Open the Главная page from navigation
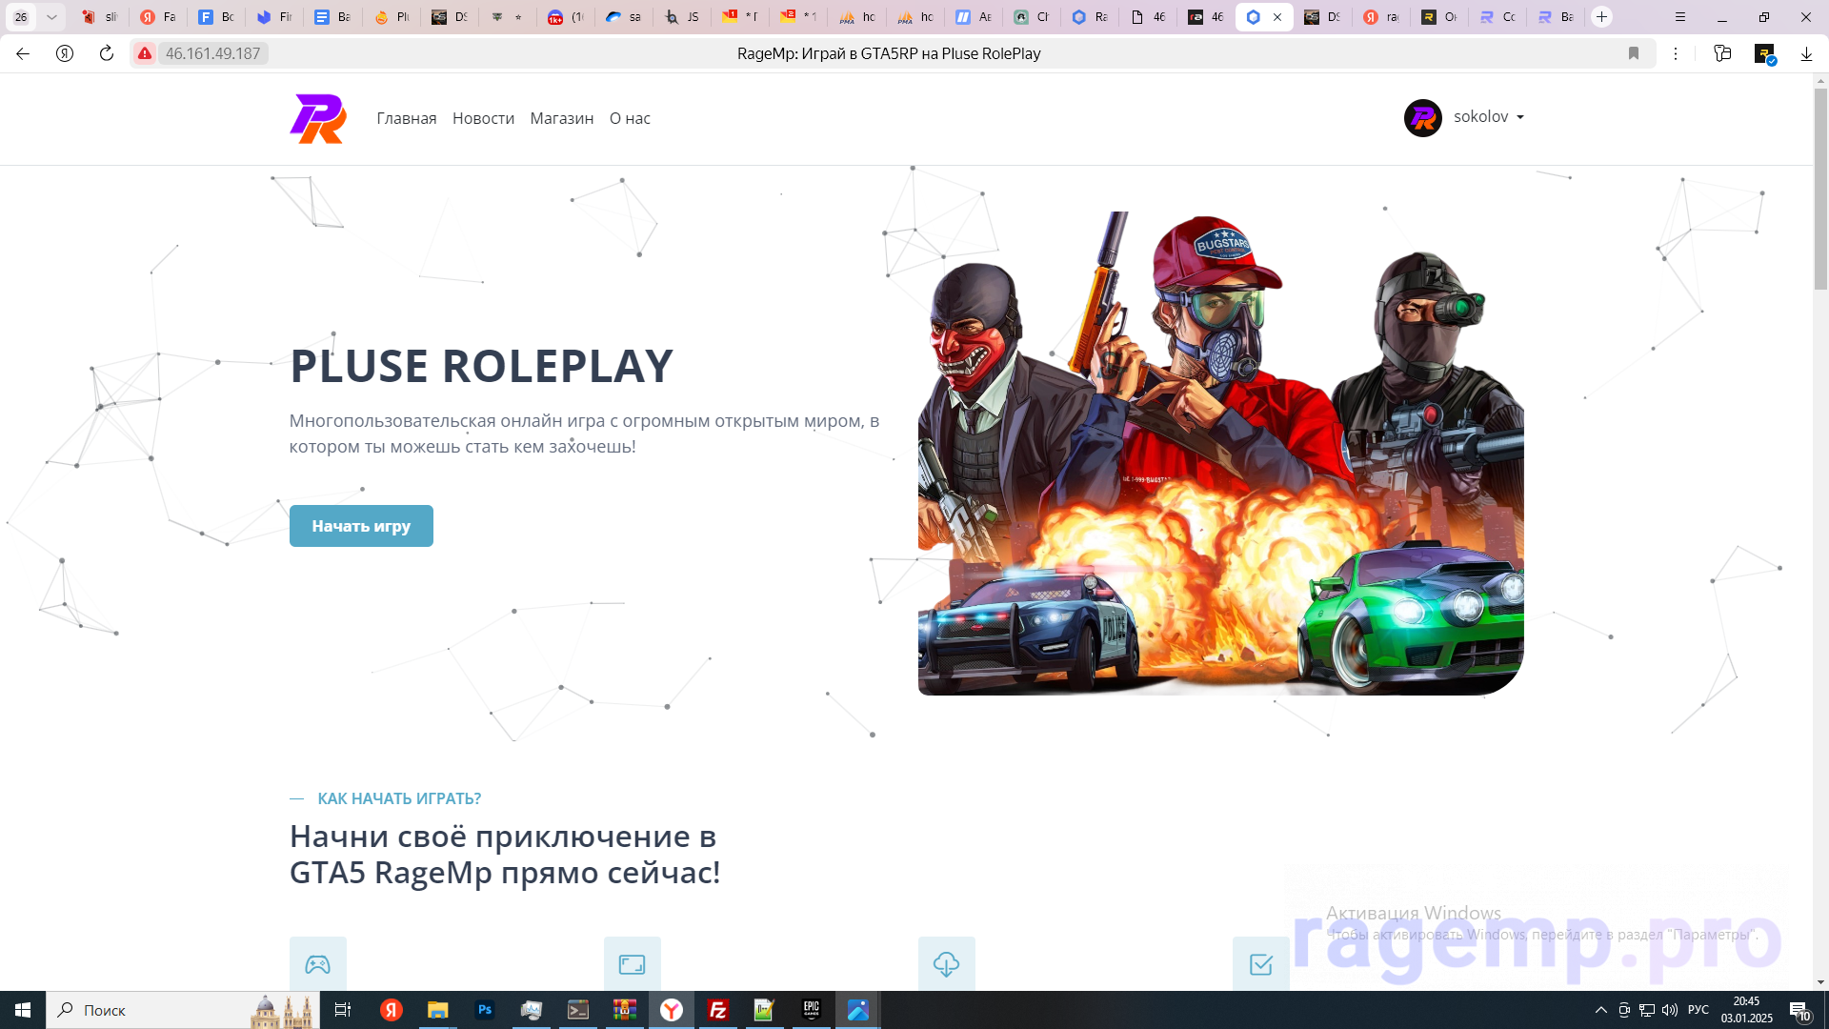Screen dimensions: 1829x1029 [407, 118]
